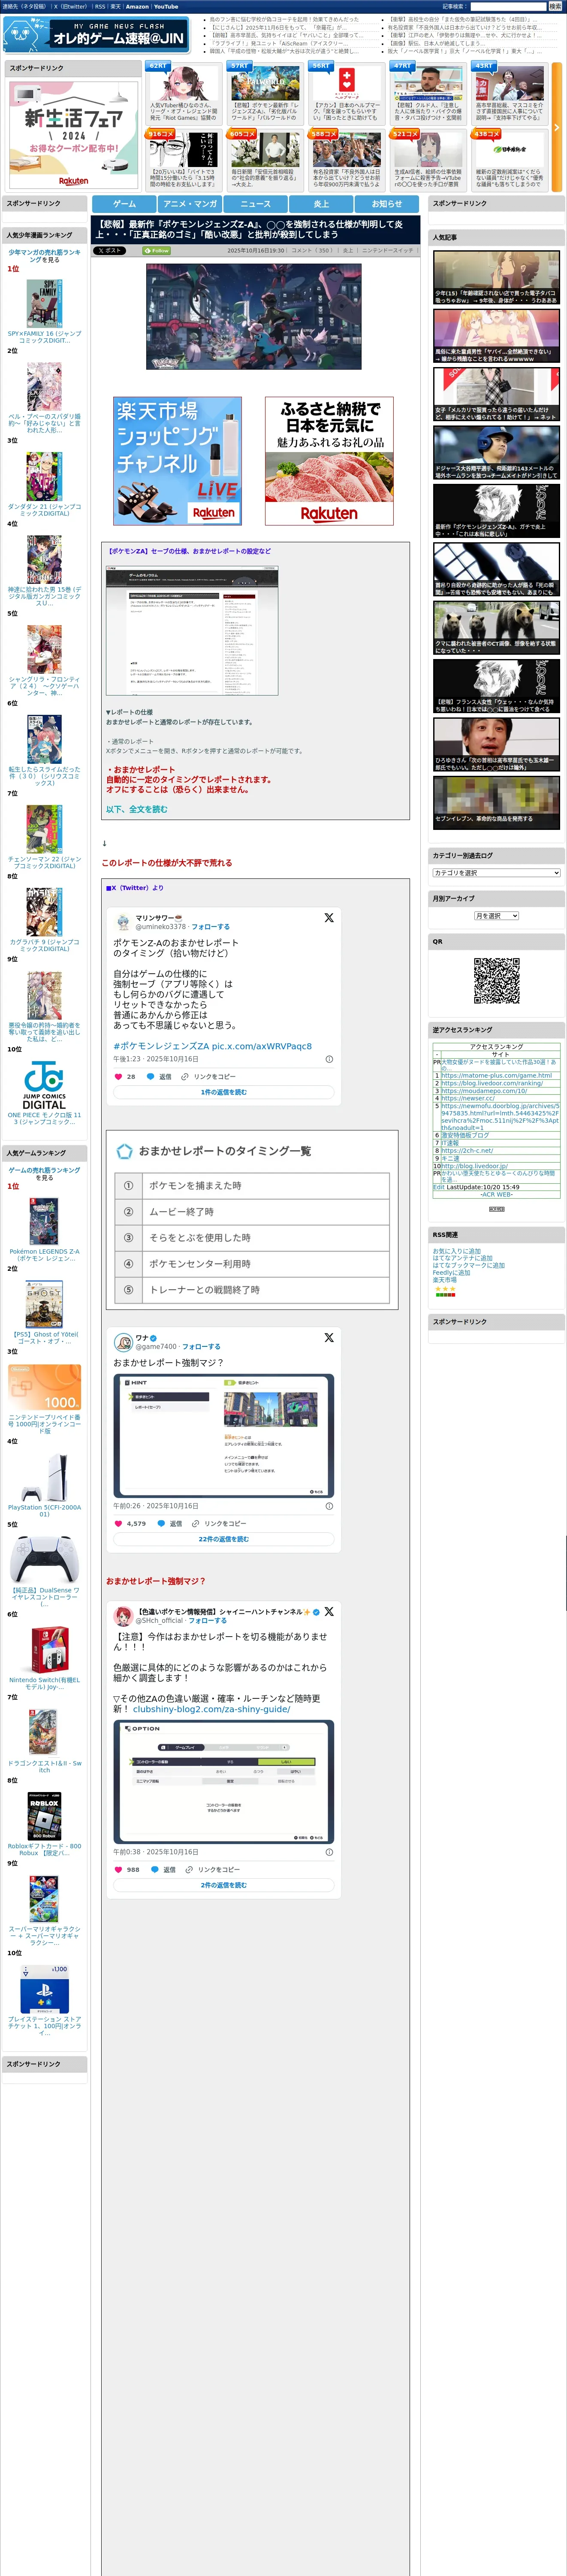
Task: Click the 楽天市場ショッピングチャンネル LIVE ad banner
Action: pyautogui.click(x=178, y=461)
